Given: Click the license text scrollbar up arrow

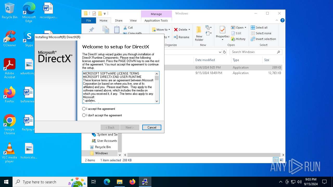Looking at the screenshot, I should 157,74.
